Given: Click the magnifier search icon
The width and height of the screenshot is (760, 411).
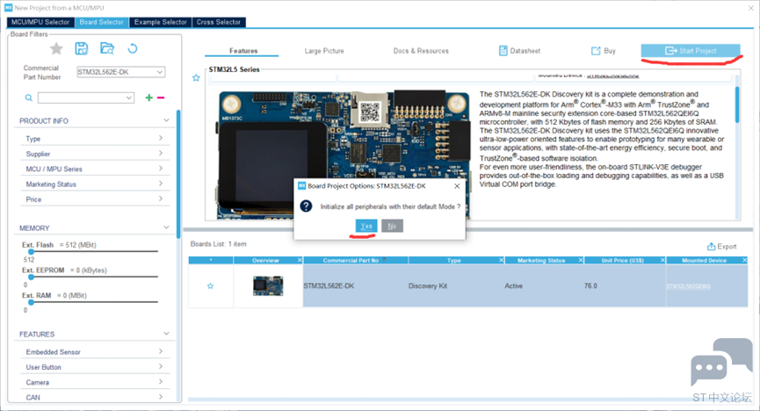Looking at the screenshot, I should tap(29, 97).
